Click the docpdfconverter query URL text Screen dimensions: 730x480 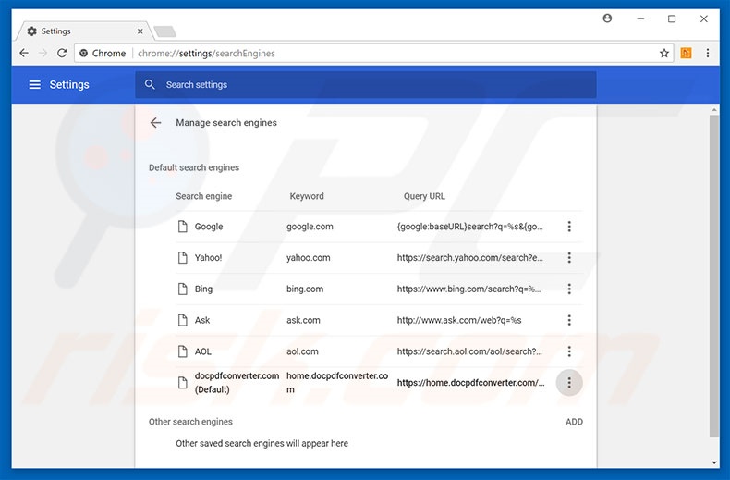(470, 383)
